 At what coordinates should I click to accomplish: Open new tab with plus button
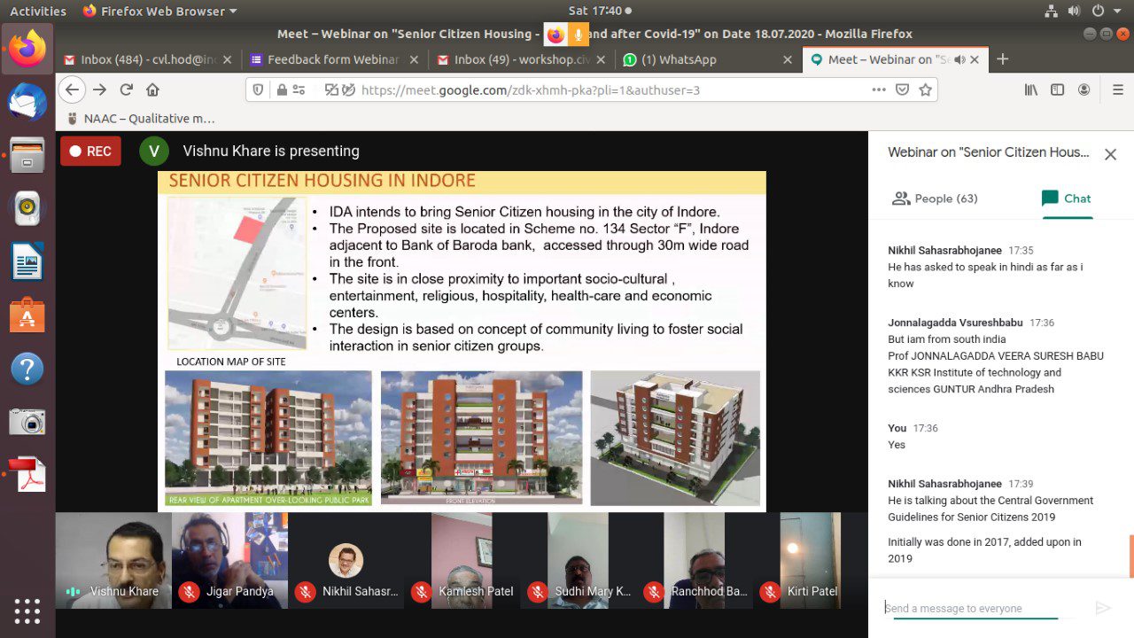pos(1003,59)
